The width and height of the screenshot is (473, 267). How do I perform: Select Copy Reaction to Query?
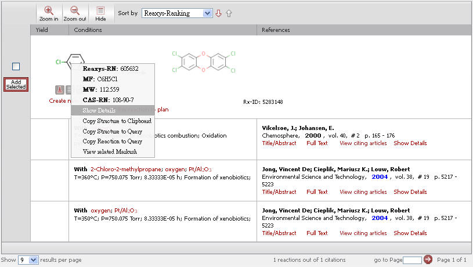point(112,141)
